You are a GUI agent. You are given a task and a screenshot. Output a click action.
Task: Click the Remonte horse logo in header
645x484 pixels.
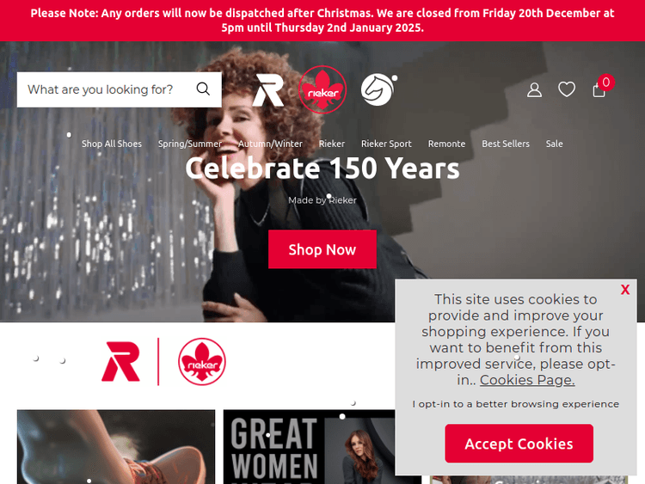[378, 89]
